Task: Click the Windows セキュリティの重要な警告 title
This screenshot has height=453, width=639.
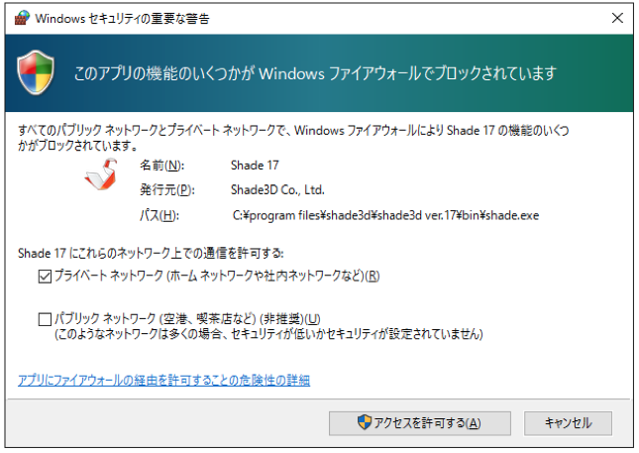Action: pos(122,19)
